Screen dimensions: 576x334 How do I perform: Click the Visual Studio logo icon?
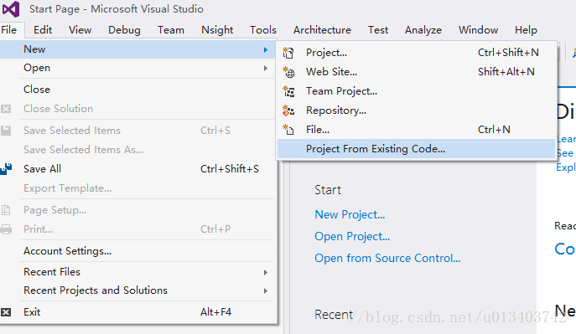(11, 9)
